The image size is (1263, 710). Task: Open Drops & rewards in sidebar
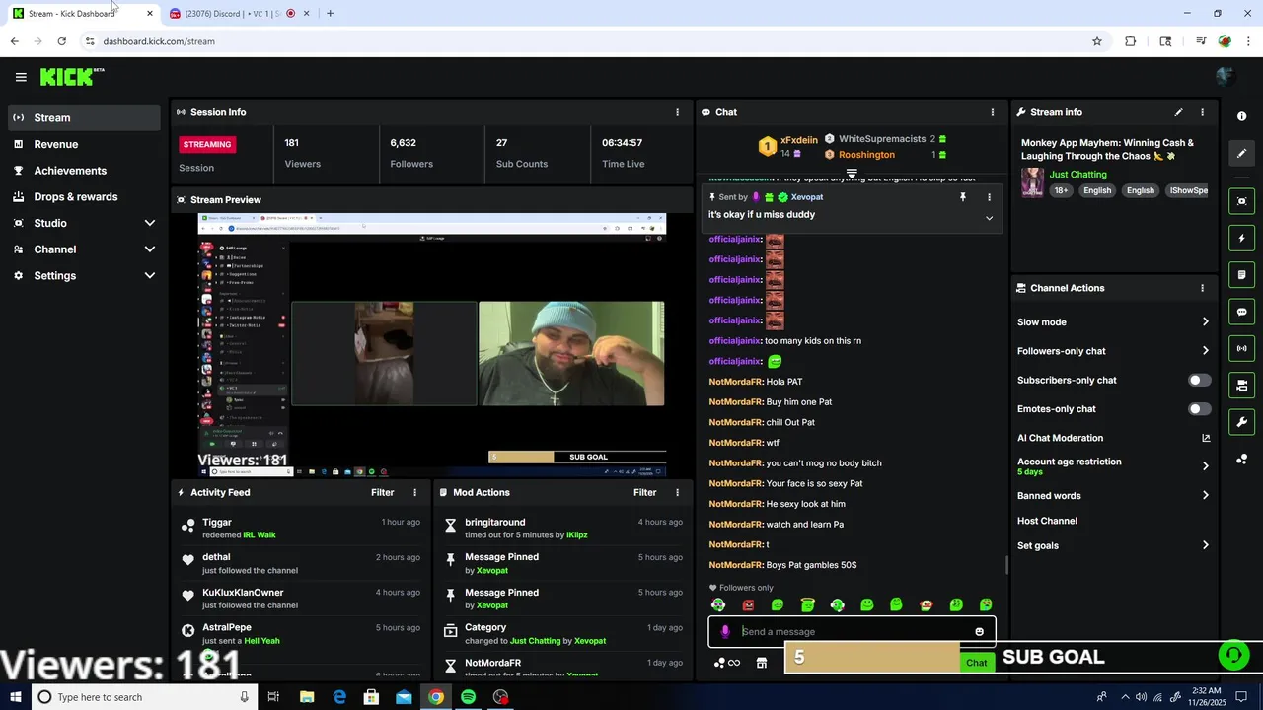[84, 197]
